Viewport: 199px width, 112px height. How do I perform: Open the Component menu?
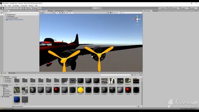click(x=24, y=6)
